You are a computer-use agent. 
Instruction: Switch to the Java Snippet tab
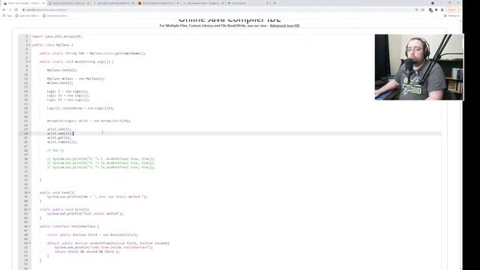tap(248, 3)
